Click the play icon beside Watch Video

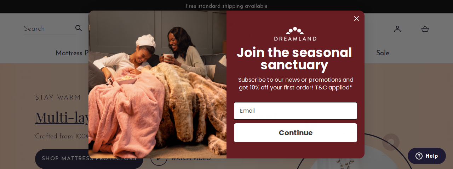(159, 158)
